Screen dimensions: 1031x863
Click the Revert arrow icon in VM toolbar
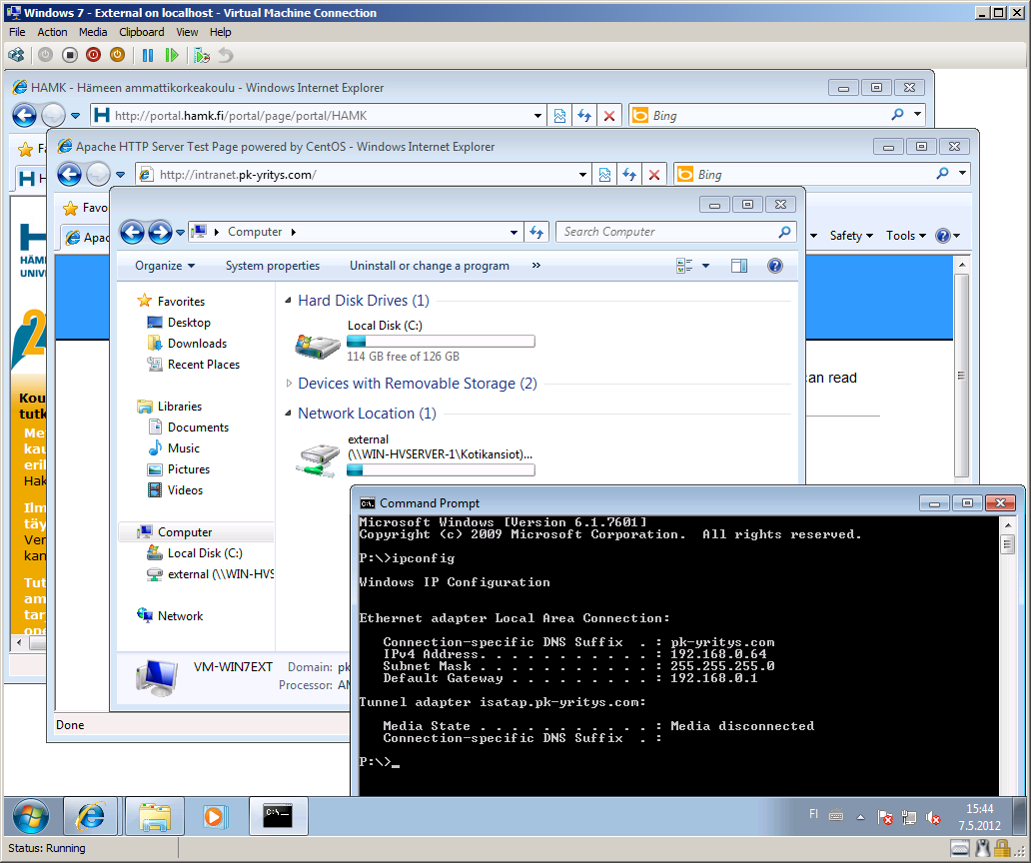(x=226, y=55)
